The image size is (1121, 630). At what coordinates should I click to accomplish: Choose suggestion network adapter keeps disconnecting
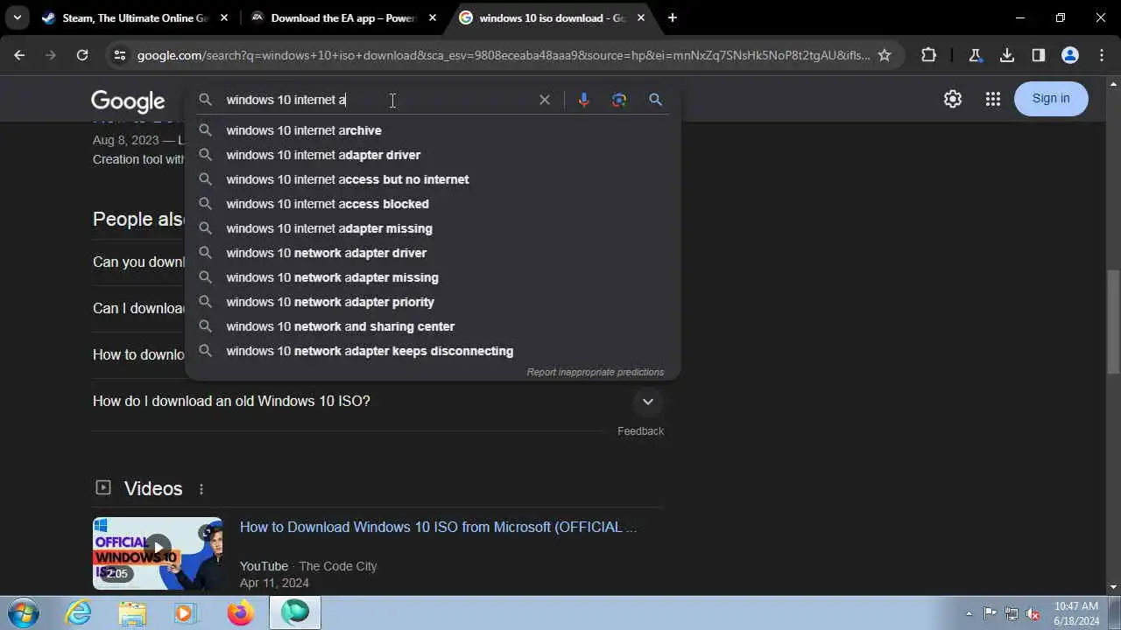click(x=433, y=351)
